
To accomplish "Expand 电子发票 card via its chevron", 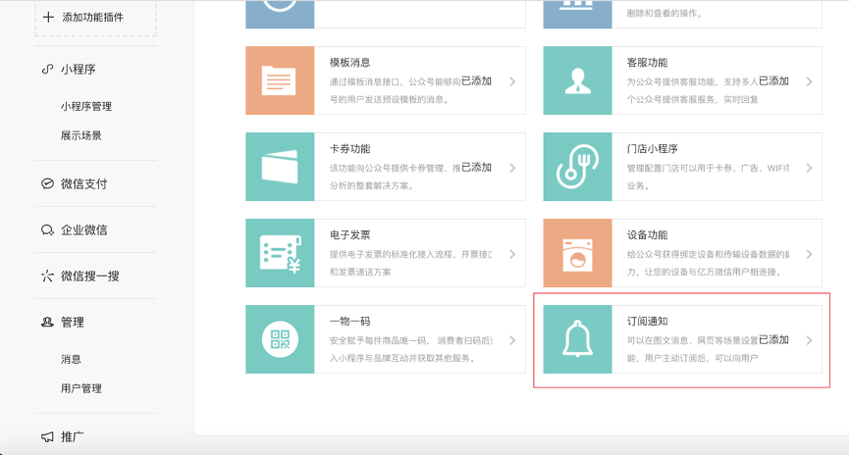I will coord(512,254).
